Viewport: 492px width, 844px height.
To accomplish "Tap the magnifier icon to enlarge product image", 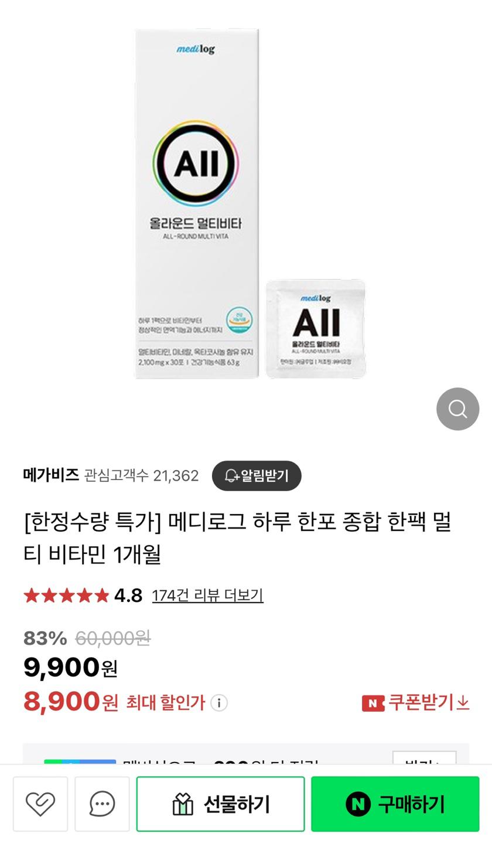I will click(x=457, y=409).
